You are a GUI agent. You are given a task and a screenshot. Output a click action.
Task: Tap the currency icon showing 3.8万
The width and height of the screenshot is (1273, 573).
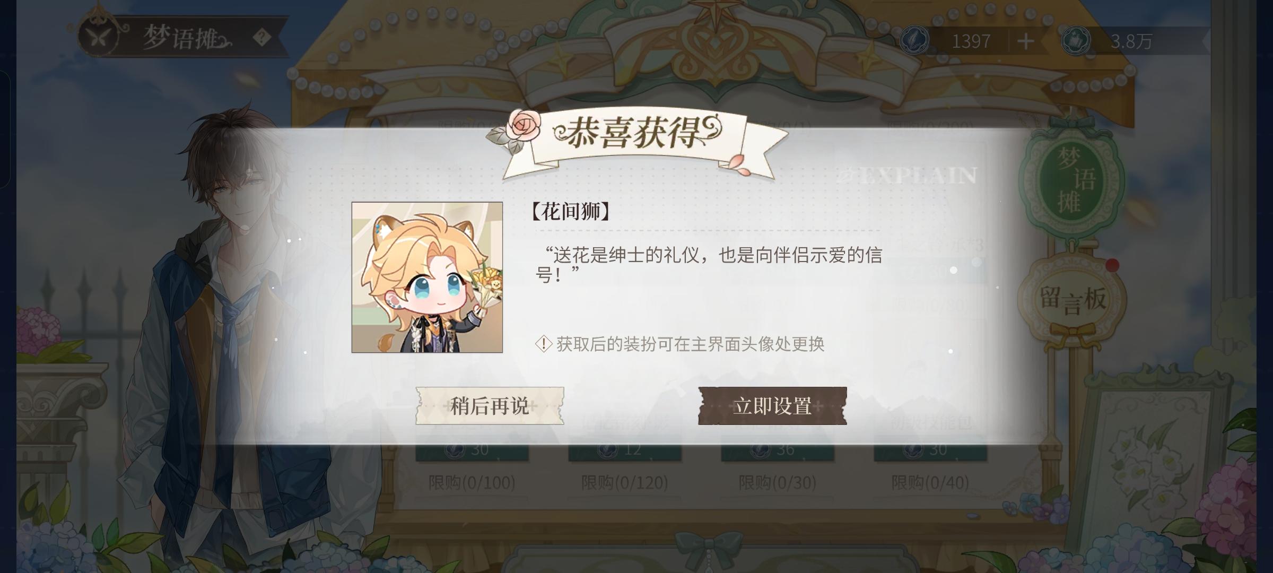pos(1076,41)
